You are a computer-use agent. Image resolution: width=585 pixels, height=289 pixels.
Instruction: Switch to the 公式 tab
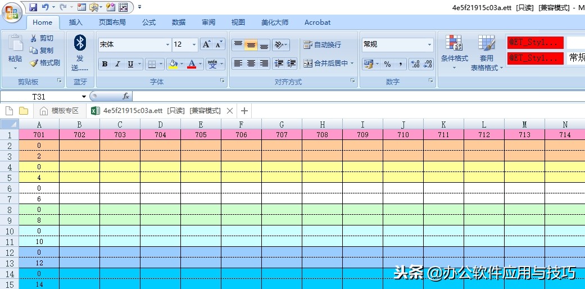pos(149,22)
